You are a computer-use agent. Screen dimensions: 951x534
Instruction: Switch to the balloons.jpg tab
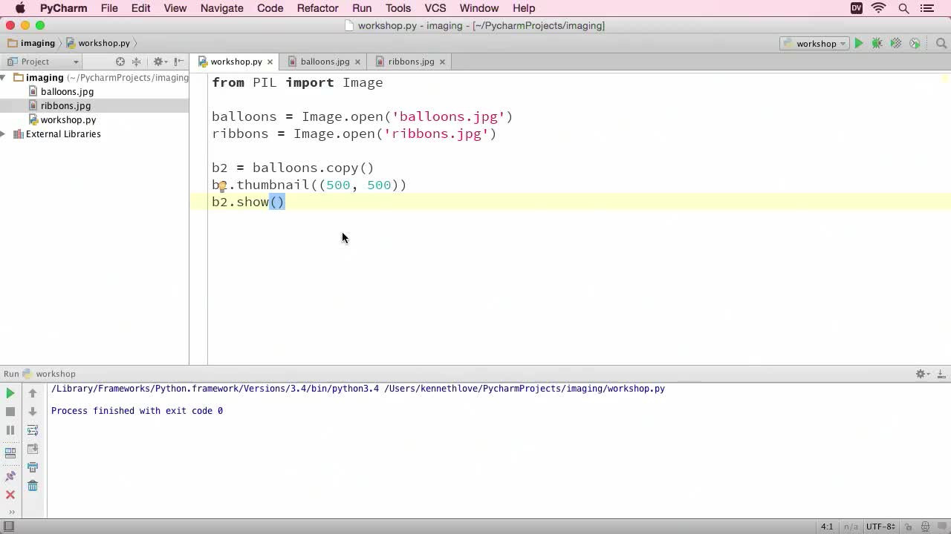[325, 62]
